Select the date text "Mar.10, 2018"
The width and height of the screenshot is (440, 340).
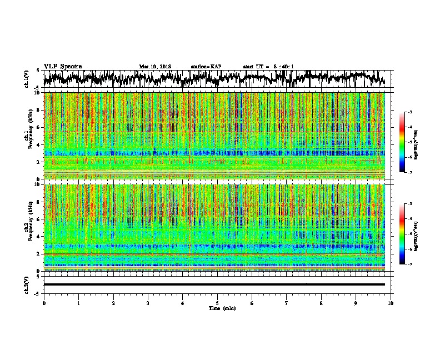coord(155,67)
